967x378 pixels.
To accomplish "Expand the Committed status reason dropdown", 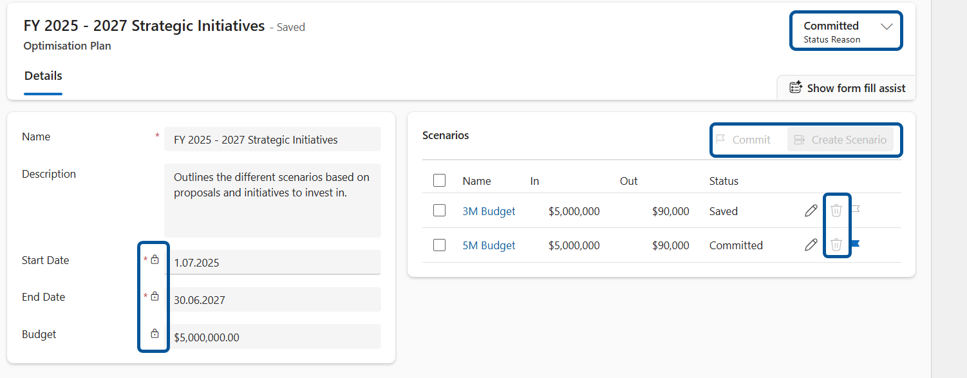I will [x=886, y=26].
